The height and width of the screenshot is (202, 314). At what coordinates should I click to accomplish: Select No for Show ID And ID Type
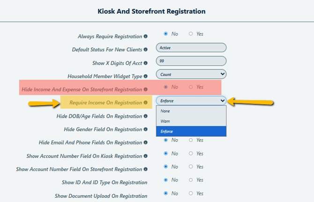point(165,180)
